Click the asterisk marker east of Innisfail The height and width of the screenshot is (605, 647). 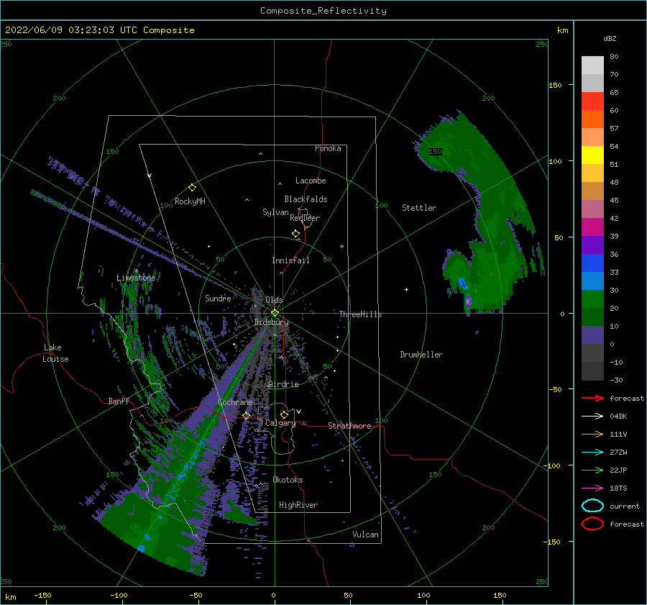click(341, 247)
